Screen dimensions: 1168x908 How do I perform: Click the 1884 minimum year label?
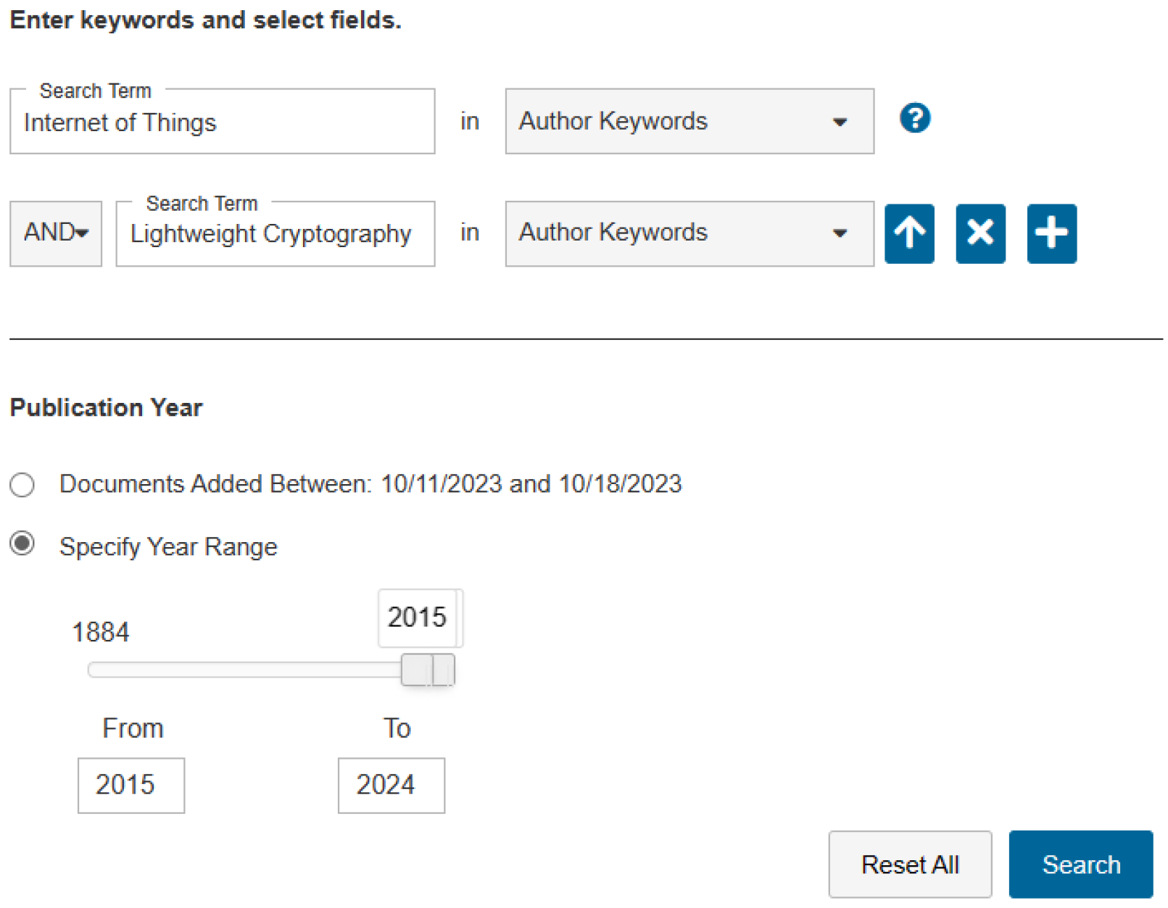tap(101, 632)
